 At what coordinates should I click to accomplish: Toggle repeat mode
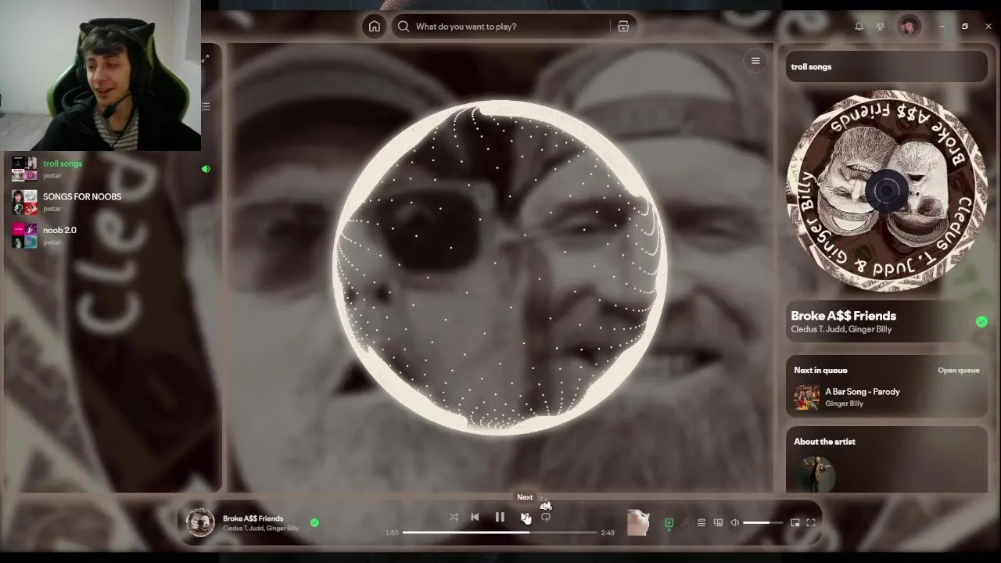point(546,517)
